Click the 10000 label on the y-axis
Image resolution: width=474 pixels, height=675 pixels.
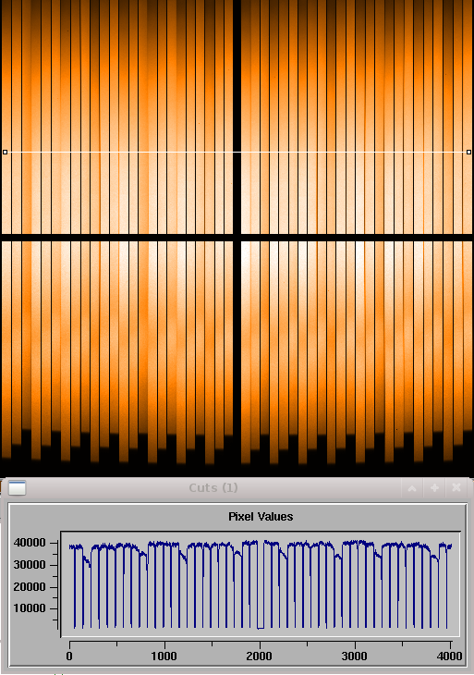[30, 608]
